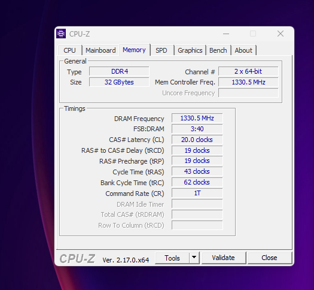Click the Channel # value 2 x 64-bit
This screenshot has height=290, width=314.
[248, 71]
